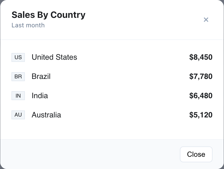224x169 pixels.
Task: Click the US country code badge
Action: pos(18,57)
